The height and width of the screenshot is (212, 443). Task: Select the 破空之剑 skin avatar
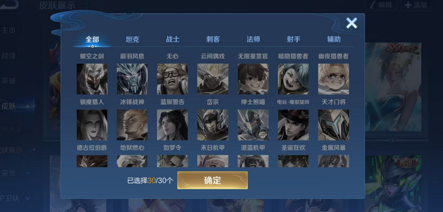[92, 79]
